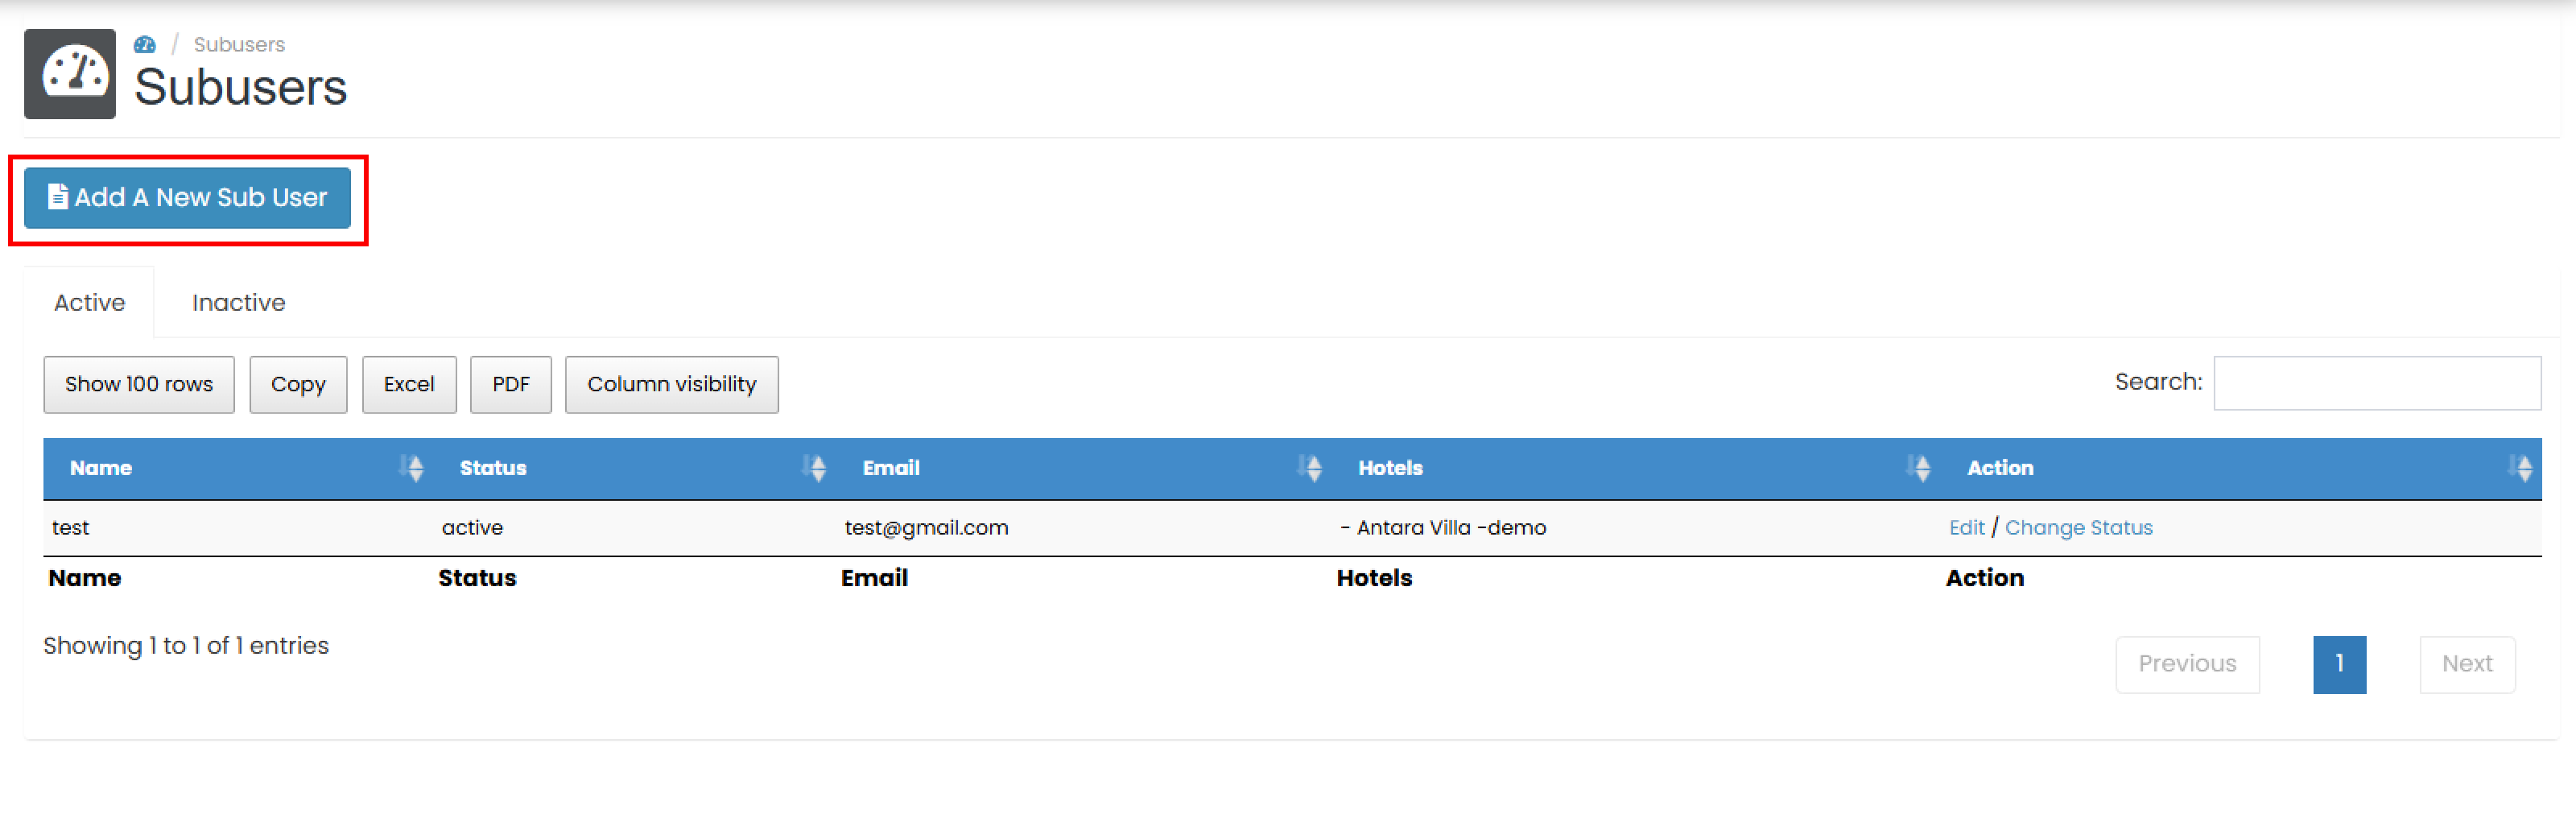Click the document icon inside Add A New Sub User
Screen dimensions: 2576x818
click(57, 196)
